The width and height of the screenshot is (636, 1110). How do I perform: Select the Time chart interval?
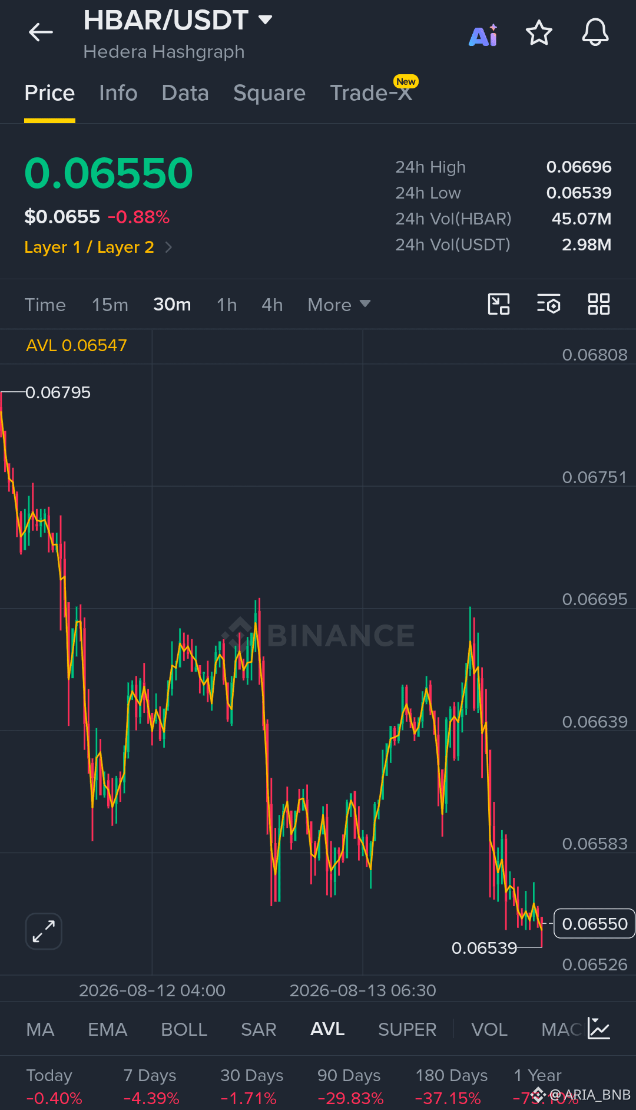[x=45, y=305]
